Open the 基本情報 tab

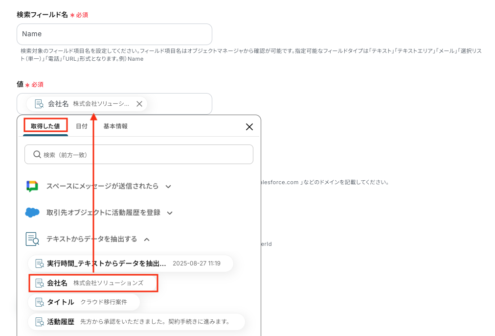click(115, 126)
